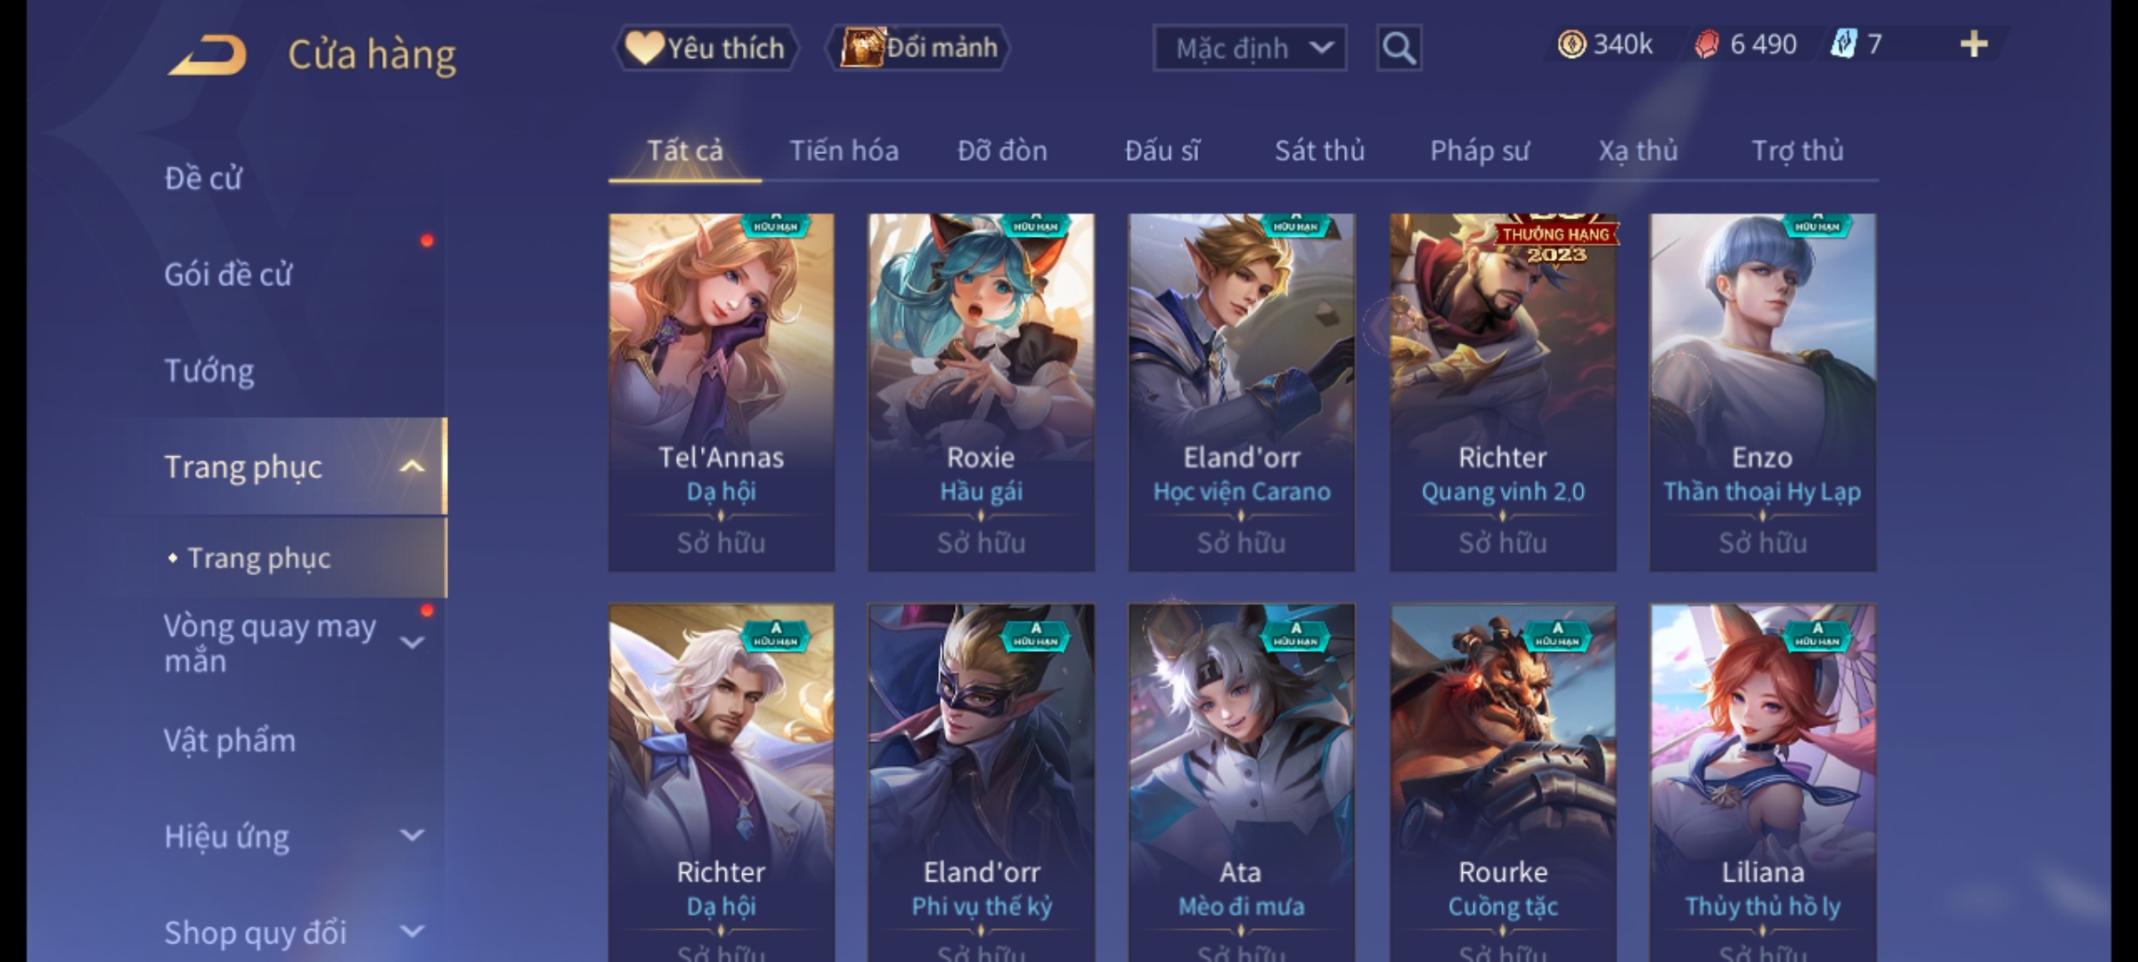
Task: Tap the gold coin 340k balance icon
Action: click(x=1571, y=45)
